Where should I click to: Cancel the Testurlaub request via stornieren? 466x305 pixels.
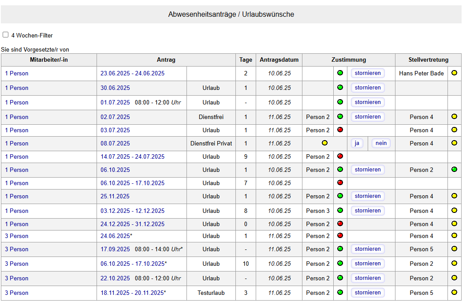368,293
